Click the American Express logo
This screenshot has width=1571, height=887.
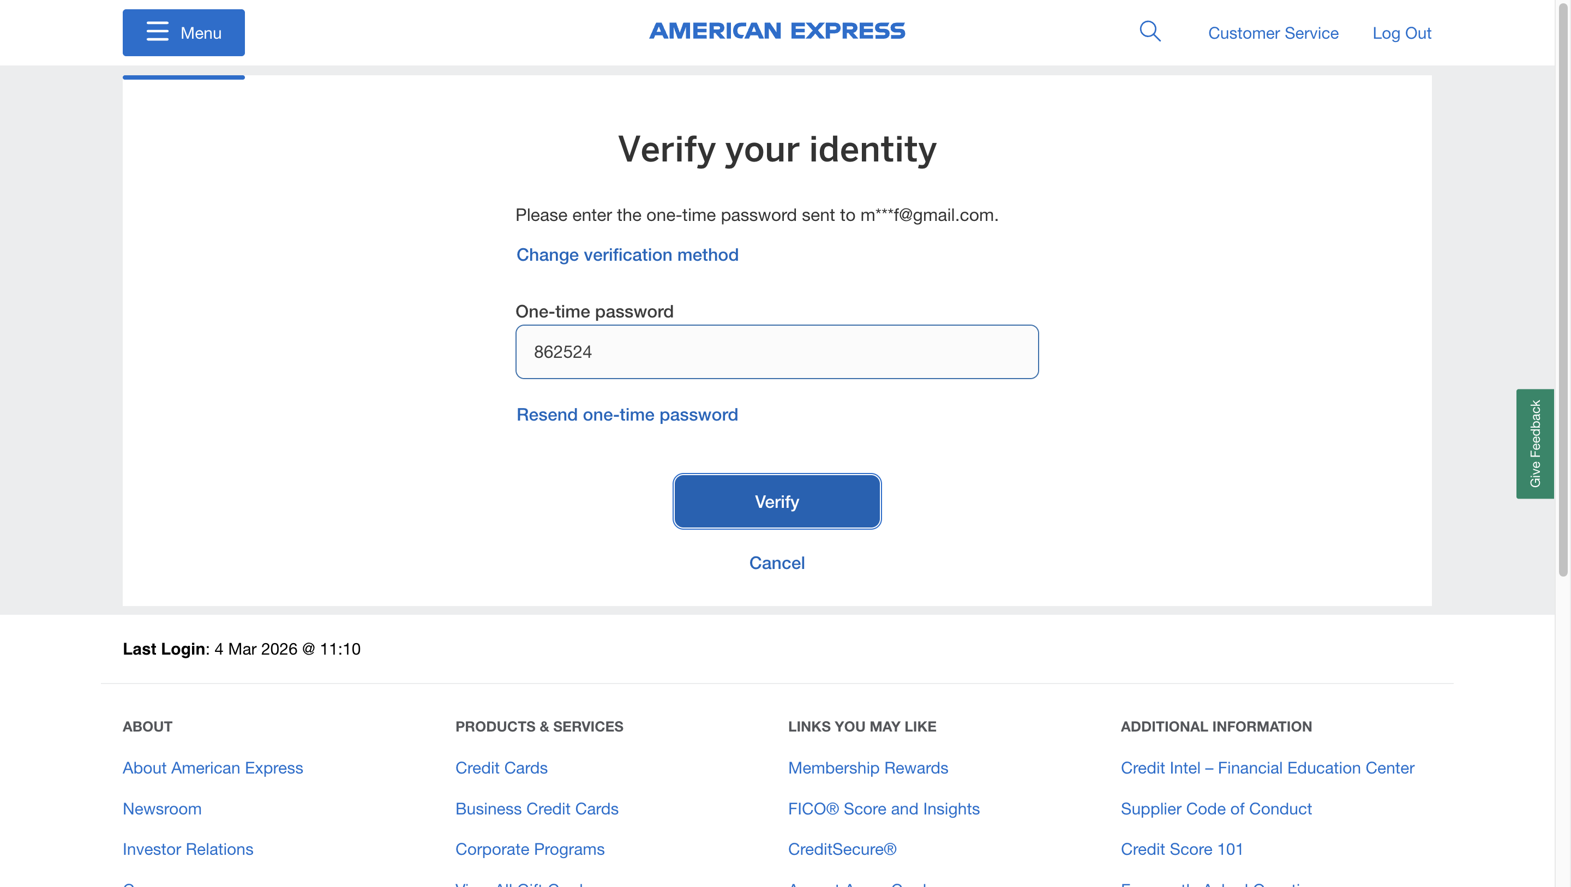777,31
